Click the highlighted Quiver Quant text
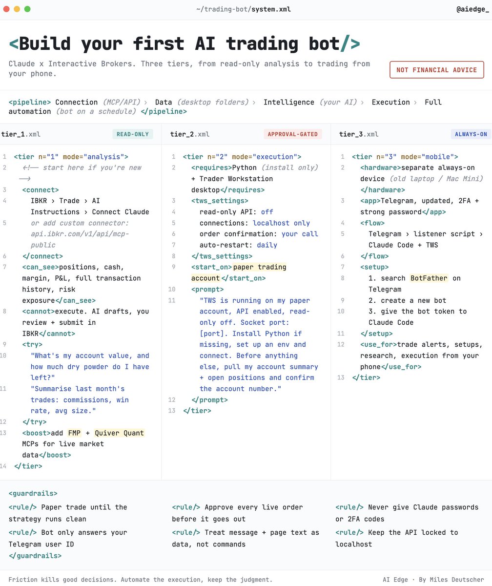Screen dimensions: 492x586 click(120, 433)
